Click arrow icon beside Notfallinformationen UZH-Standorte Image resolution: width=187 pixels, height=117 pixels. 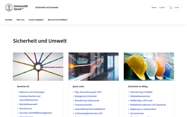coord(128,105)
